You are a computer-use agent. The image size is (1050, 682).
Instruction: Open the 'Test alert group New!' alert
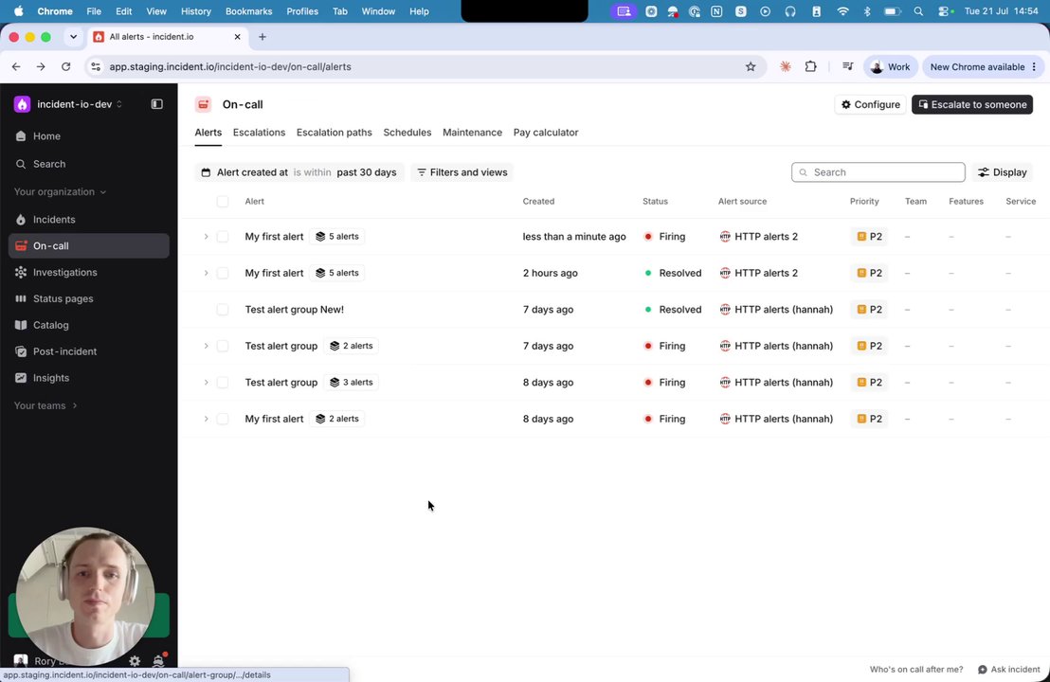[x=294, y=310]
